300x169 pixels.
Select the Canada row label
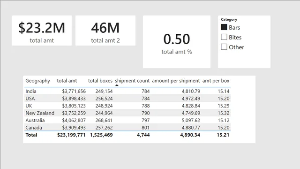point(34,128)
